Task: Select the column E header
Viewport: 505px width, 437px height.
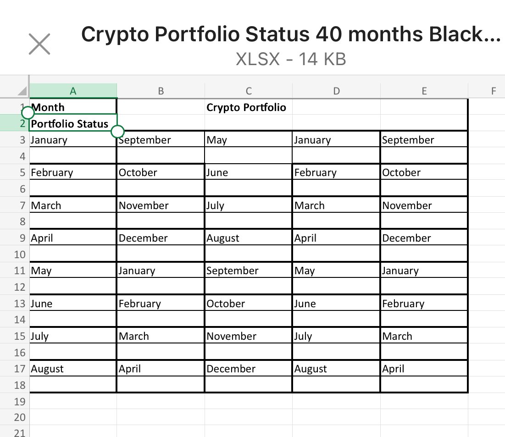Action: pyautogui.click(x=424, y=91)
